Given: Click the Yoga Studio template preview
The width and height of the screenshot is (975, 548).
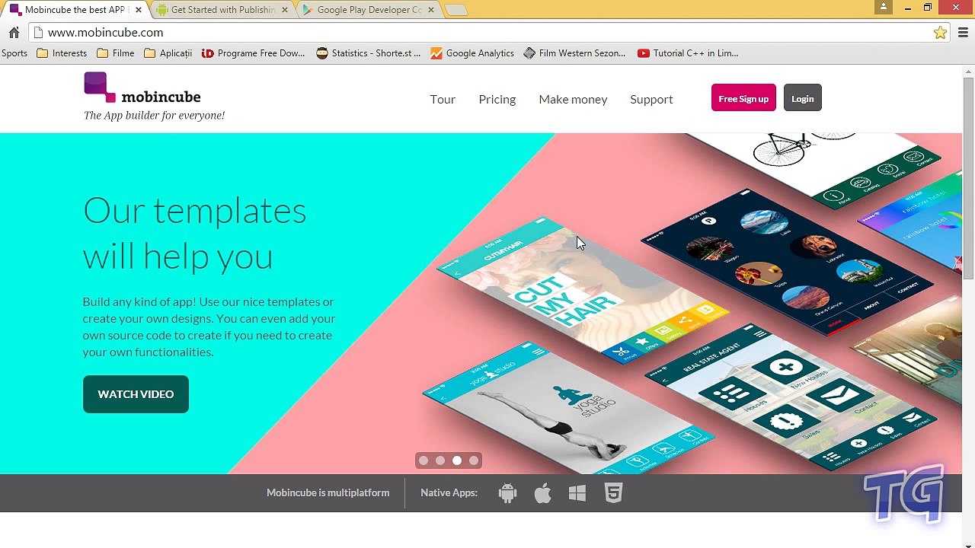Looking at the screenshot, I should click(x=567, y=407).
